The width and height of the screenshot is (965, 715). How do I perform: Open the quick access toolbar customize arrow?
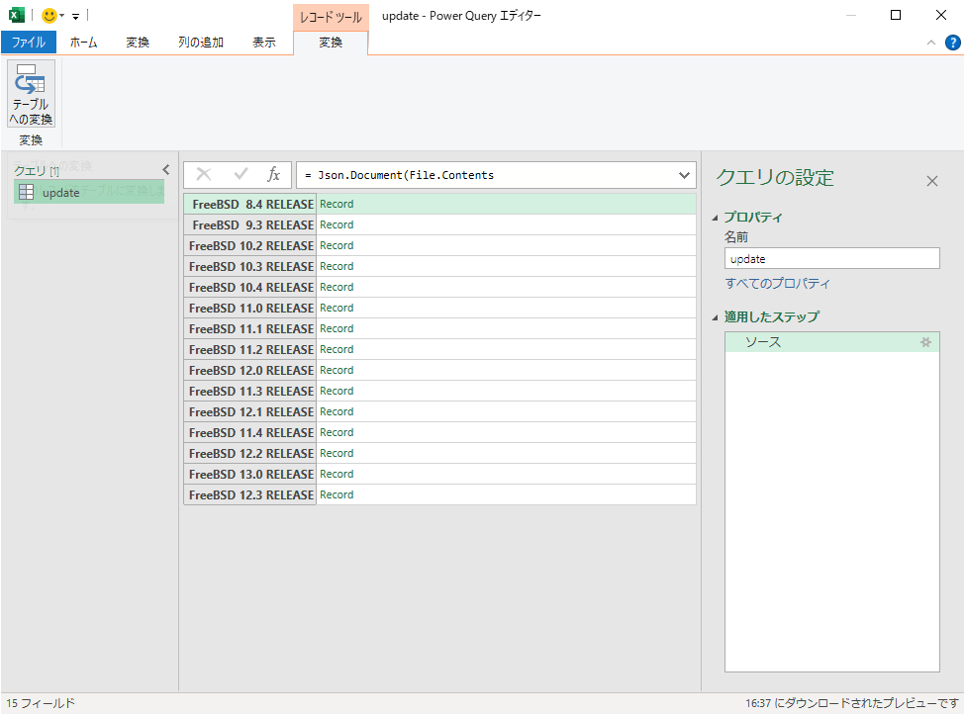[75, 17]
